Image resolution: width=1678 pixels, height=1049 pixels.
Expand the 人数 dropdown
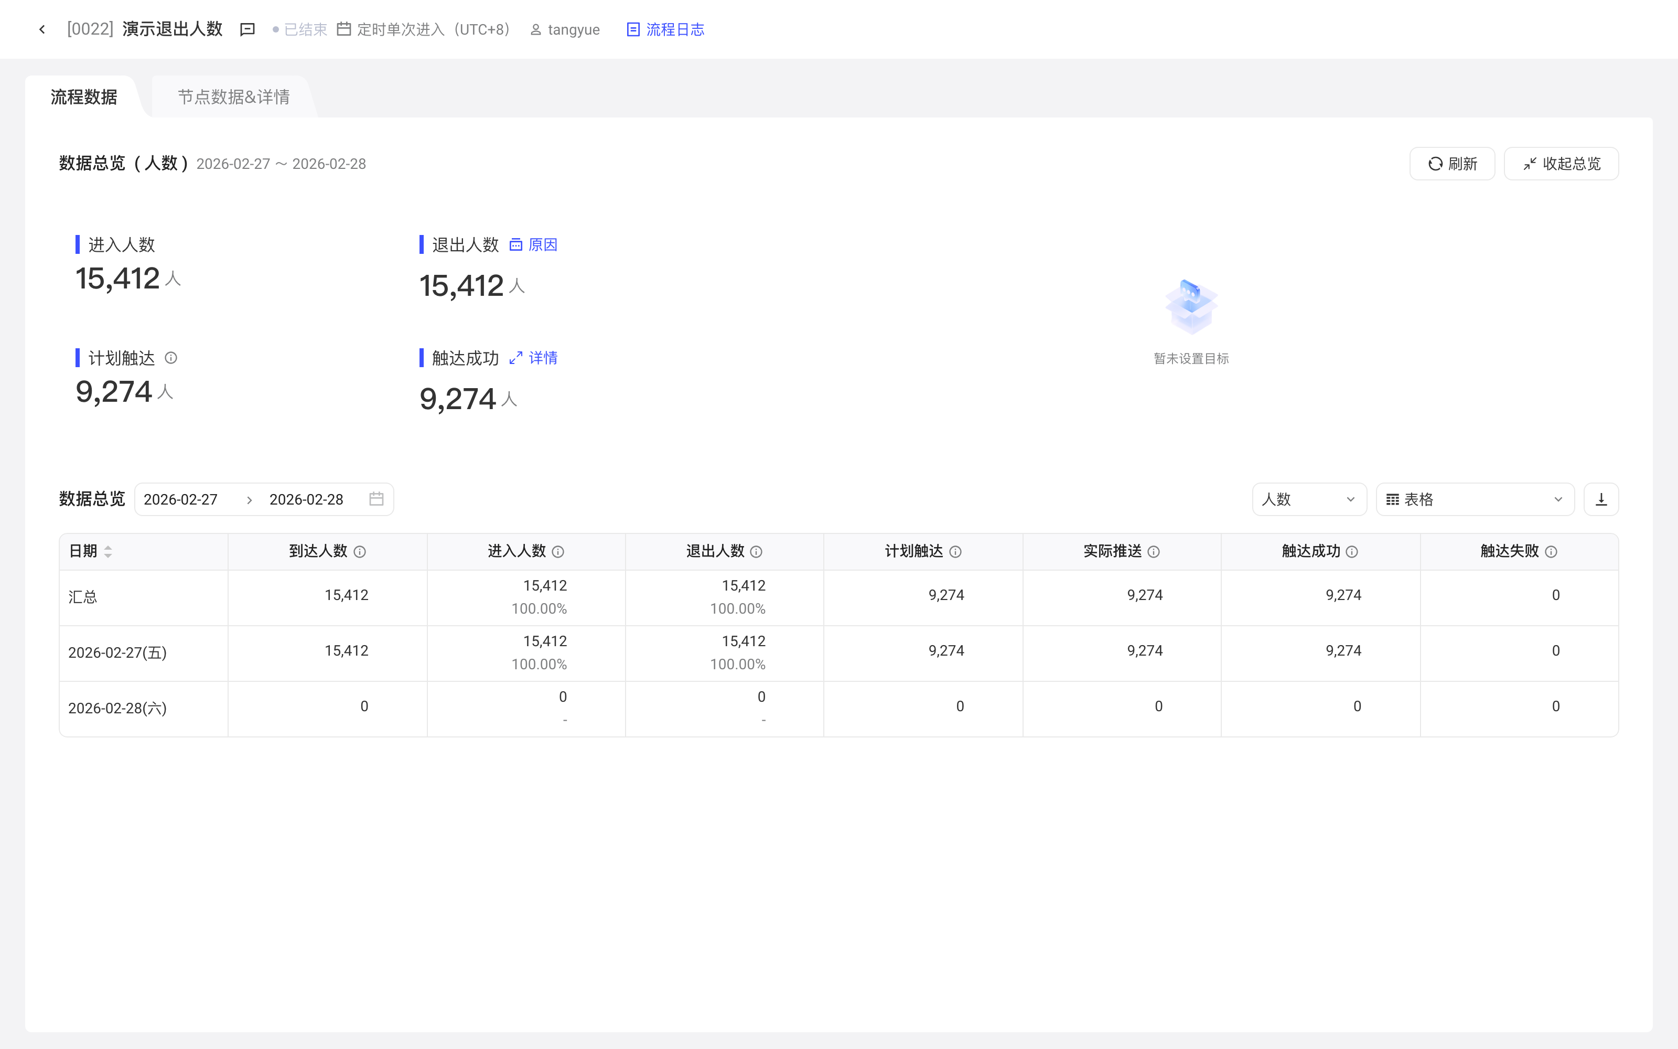(x=1309, y=499)
